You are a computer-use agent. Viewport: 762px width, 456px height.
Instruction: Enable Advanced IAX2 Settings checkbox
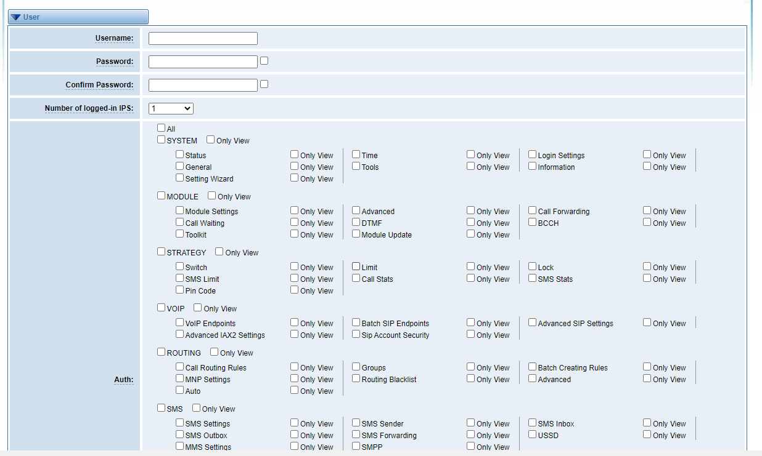click(179, 334)
